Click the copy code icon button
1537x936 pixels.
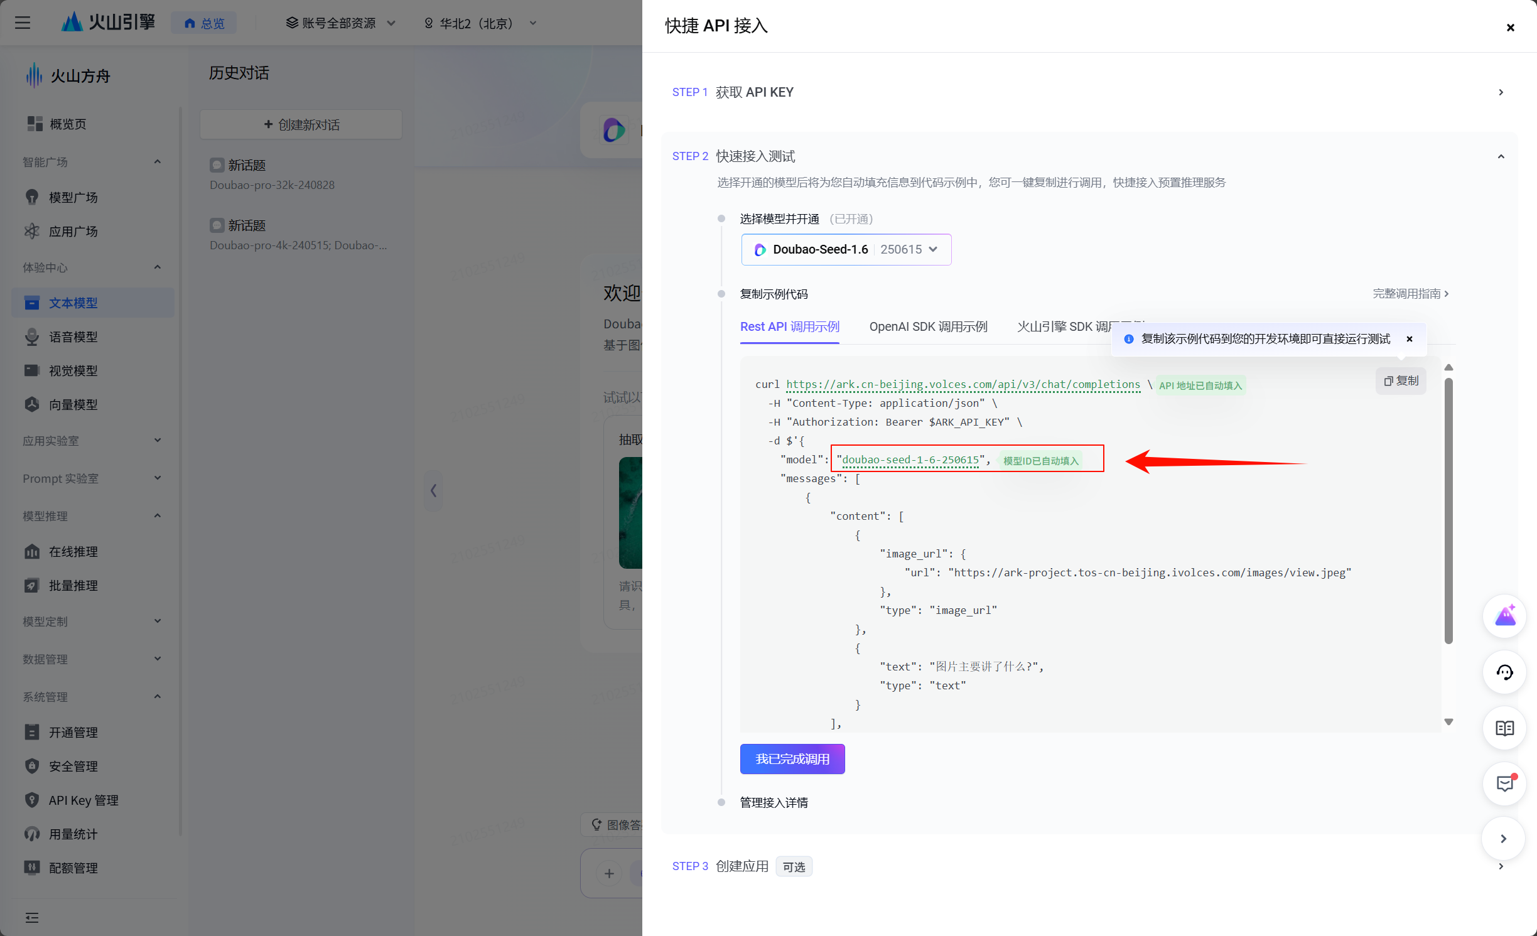point(1401,380)
